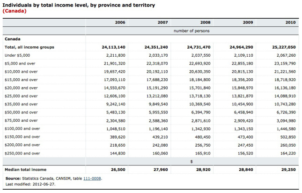Click the 2010 median income 29,250
Viewport: 302px width, 193px height.
(x=288, y=170)
